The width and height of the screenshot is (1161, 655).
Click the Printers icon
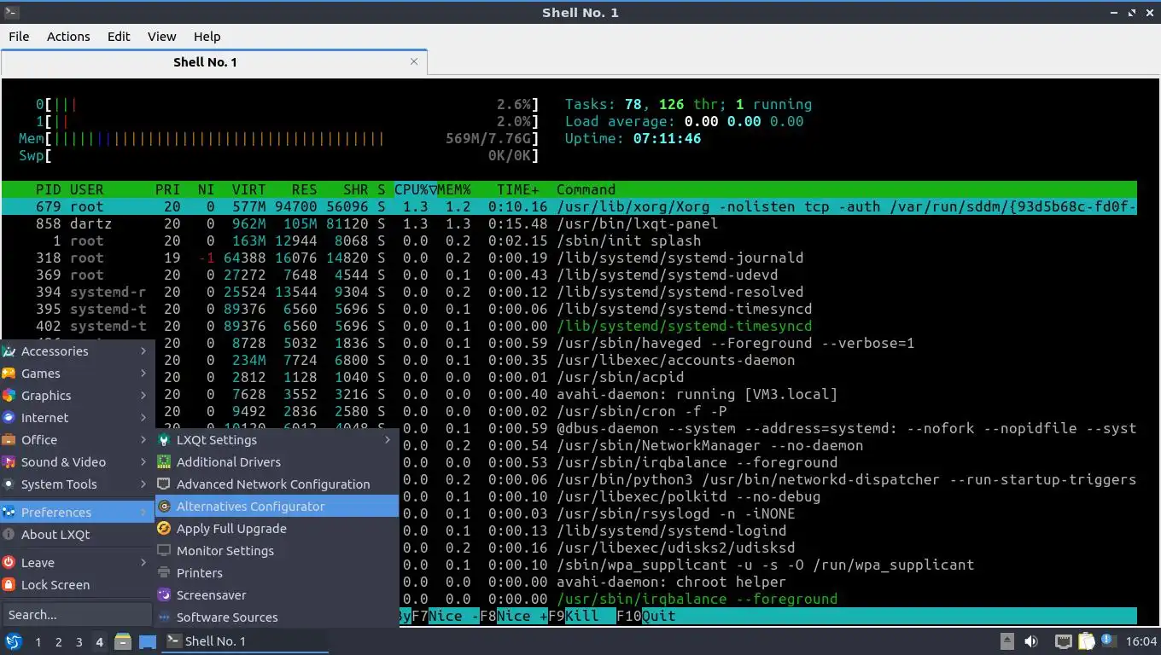[x=164, y=573]
